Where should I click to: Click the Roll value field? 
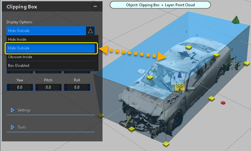point(77,87)
